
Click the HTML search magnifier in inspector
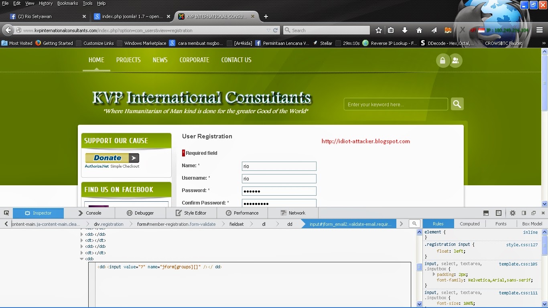[x=414, y=224]
